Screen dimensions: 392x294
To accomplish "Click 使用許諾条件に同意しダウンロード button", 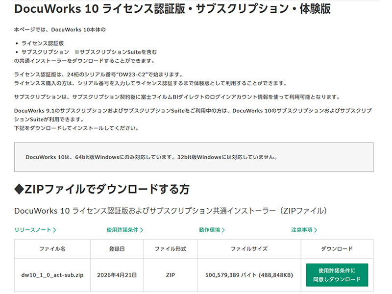I will tap(337, 275).
